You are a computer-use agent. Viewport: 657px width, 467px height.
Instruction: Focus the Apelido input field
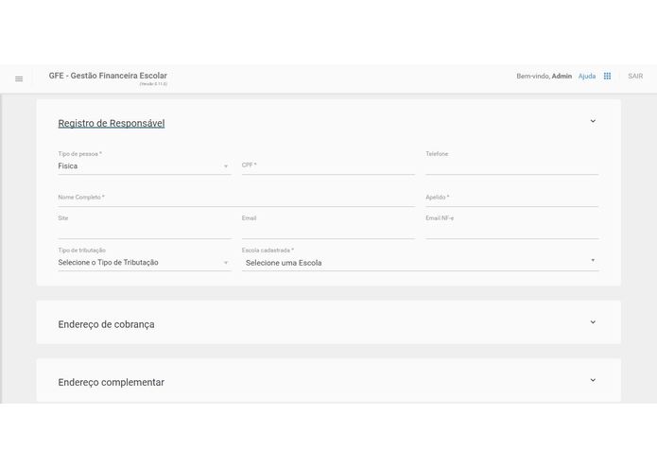coord(511,199)
